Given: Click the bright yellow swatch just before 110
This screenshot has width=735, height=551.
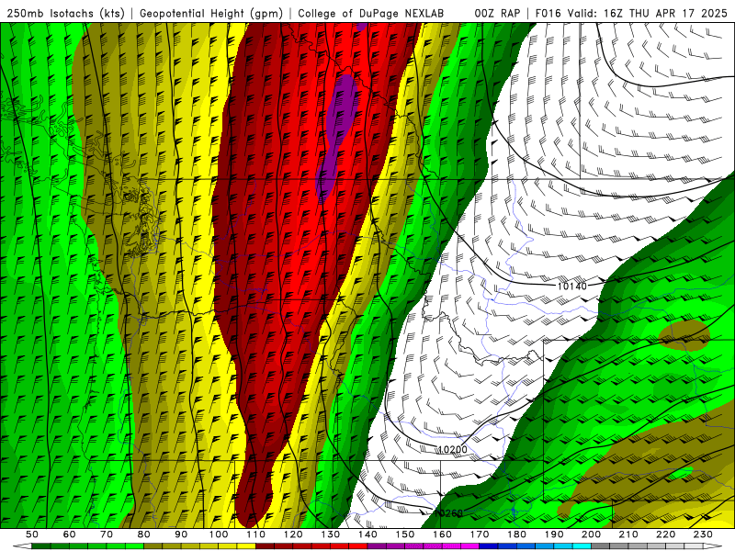Looking at the screenshot, I should pyautogui.click(x=246, y=545).
